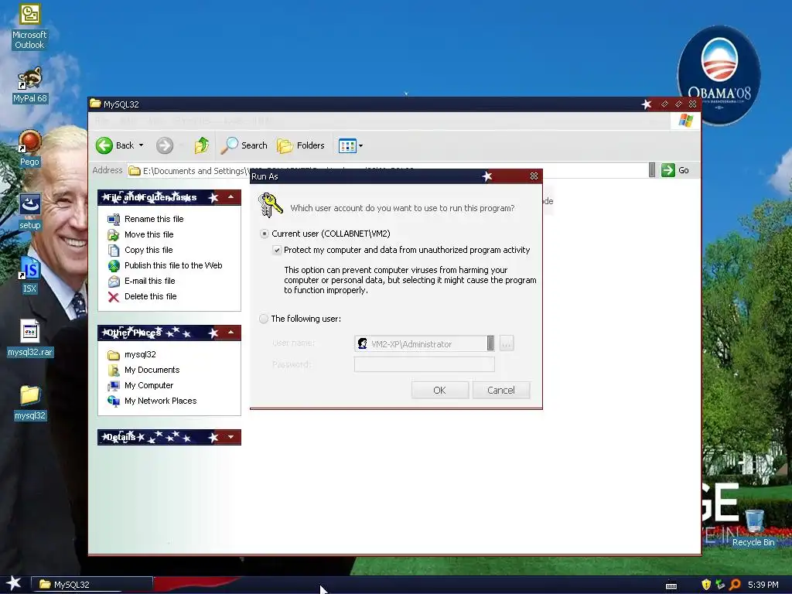792x594 pixels.
Task: Click the My Network Places icon
Action: pyautogui.click(x=114, y=401)
